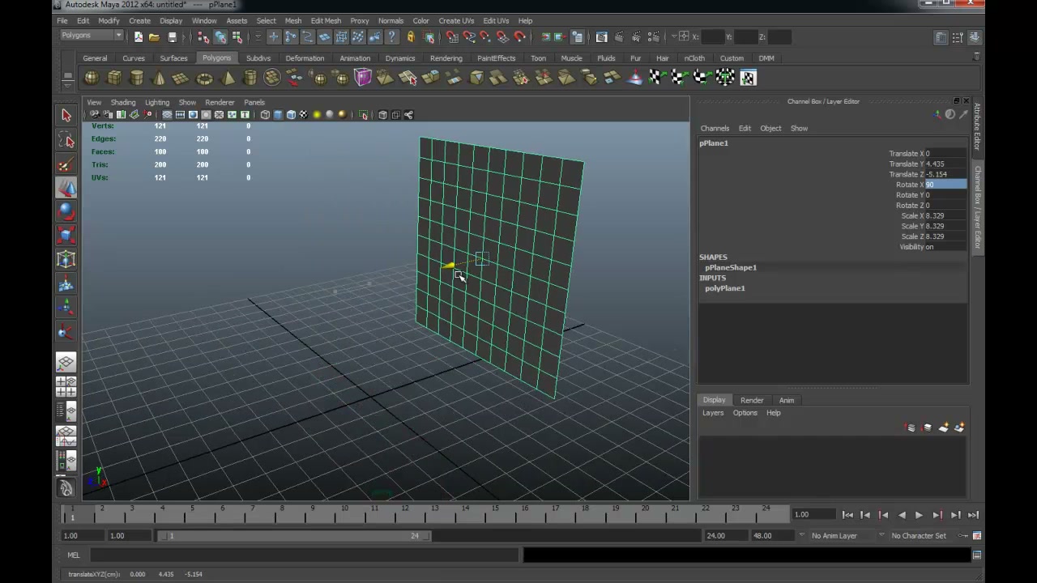This screenshot has height=583, width=1037.
Task: Click the Sculpt Geometry shelf icon with red arrow
Action: [x=634, y=78]
